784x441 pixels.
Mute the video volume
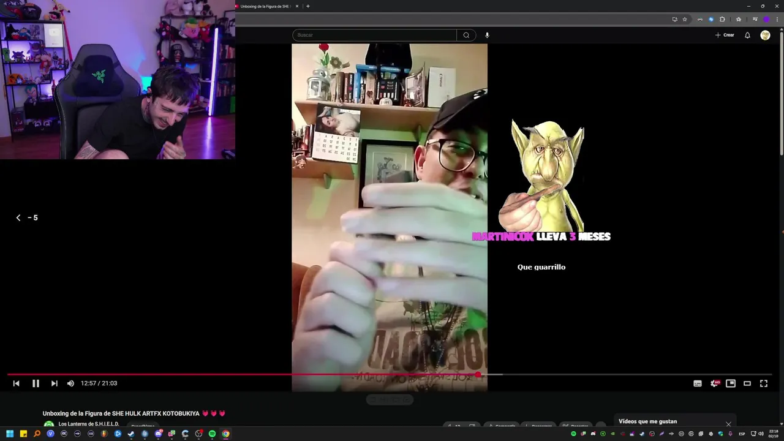(x=70, y=383)
